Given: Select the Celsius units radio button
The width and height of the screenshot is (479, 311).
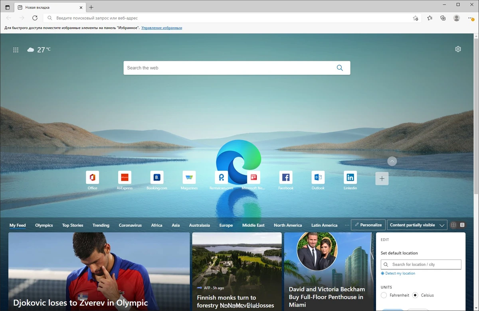Looking at the screenshot, I should (x=415, y=295).
